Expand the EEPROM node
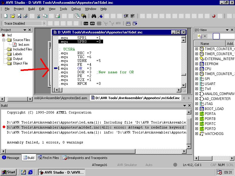Image resolution: width=235 pixels, height=176 pixels. 197,64
